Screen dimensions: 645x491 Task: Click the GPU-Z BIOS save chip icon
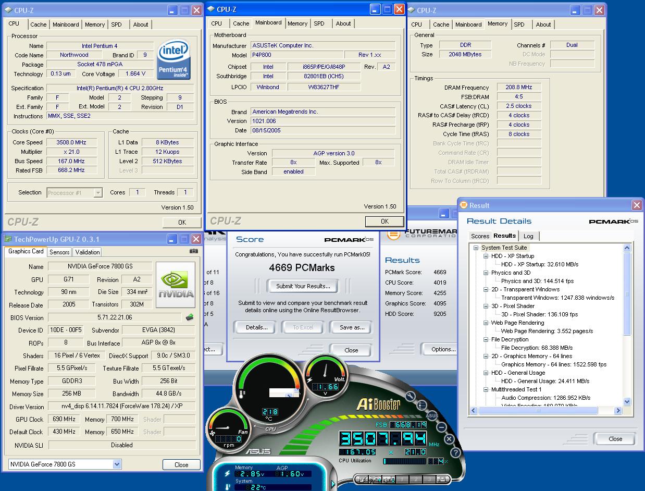(x=190, y=317)
